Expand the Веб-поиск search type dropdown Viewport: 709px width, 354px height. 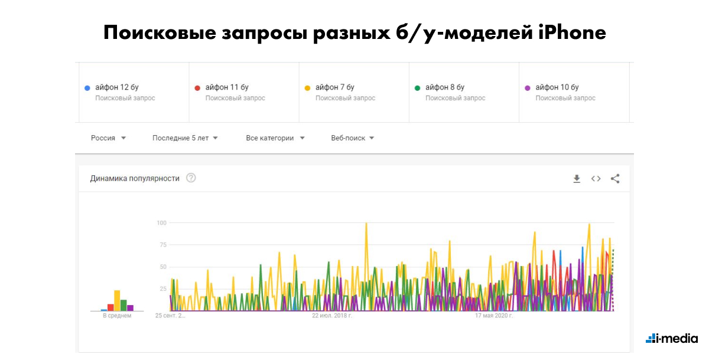point(353,138)
